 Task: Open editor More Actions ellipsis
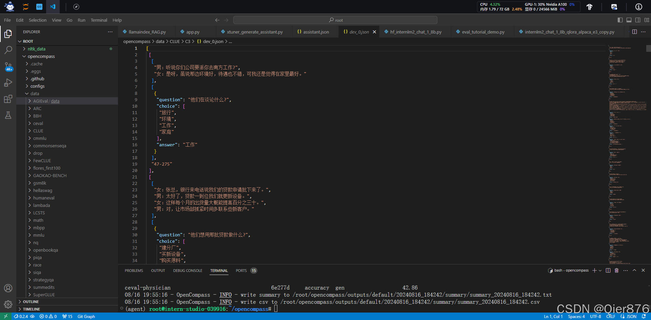coord(643,32)
